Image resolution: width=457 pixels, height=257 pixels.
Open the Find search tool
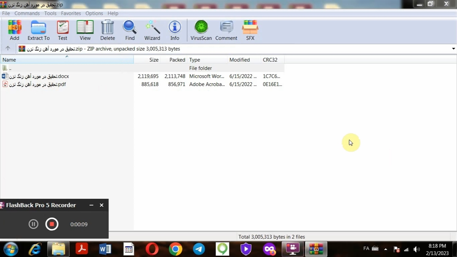pos(130,30)
